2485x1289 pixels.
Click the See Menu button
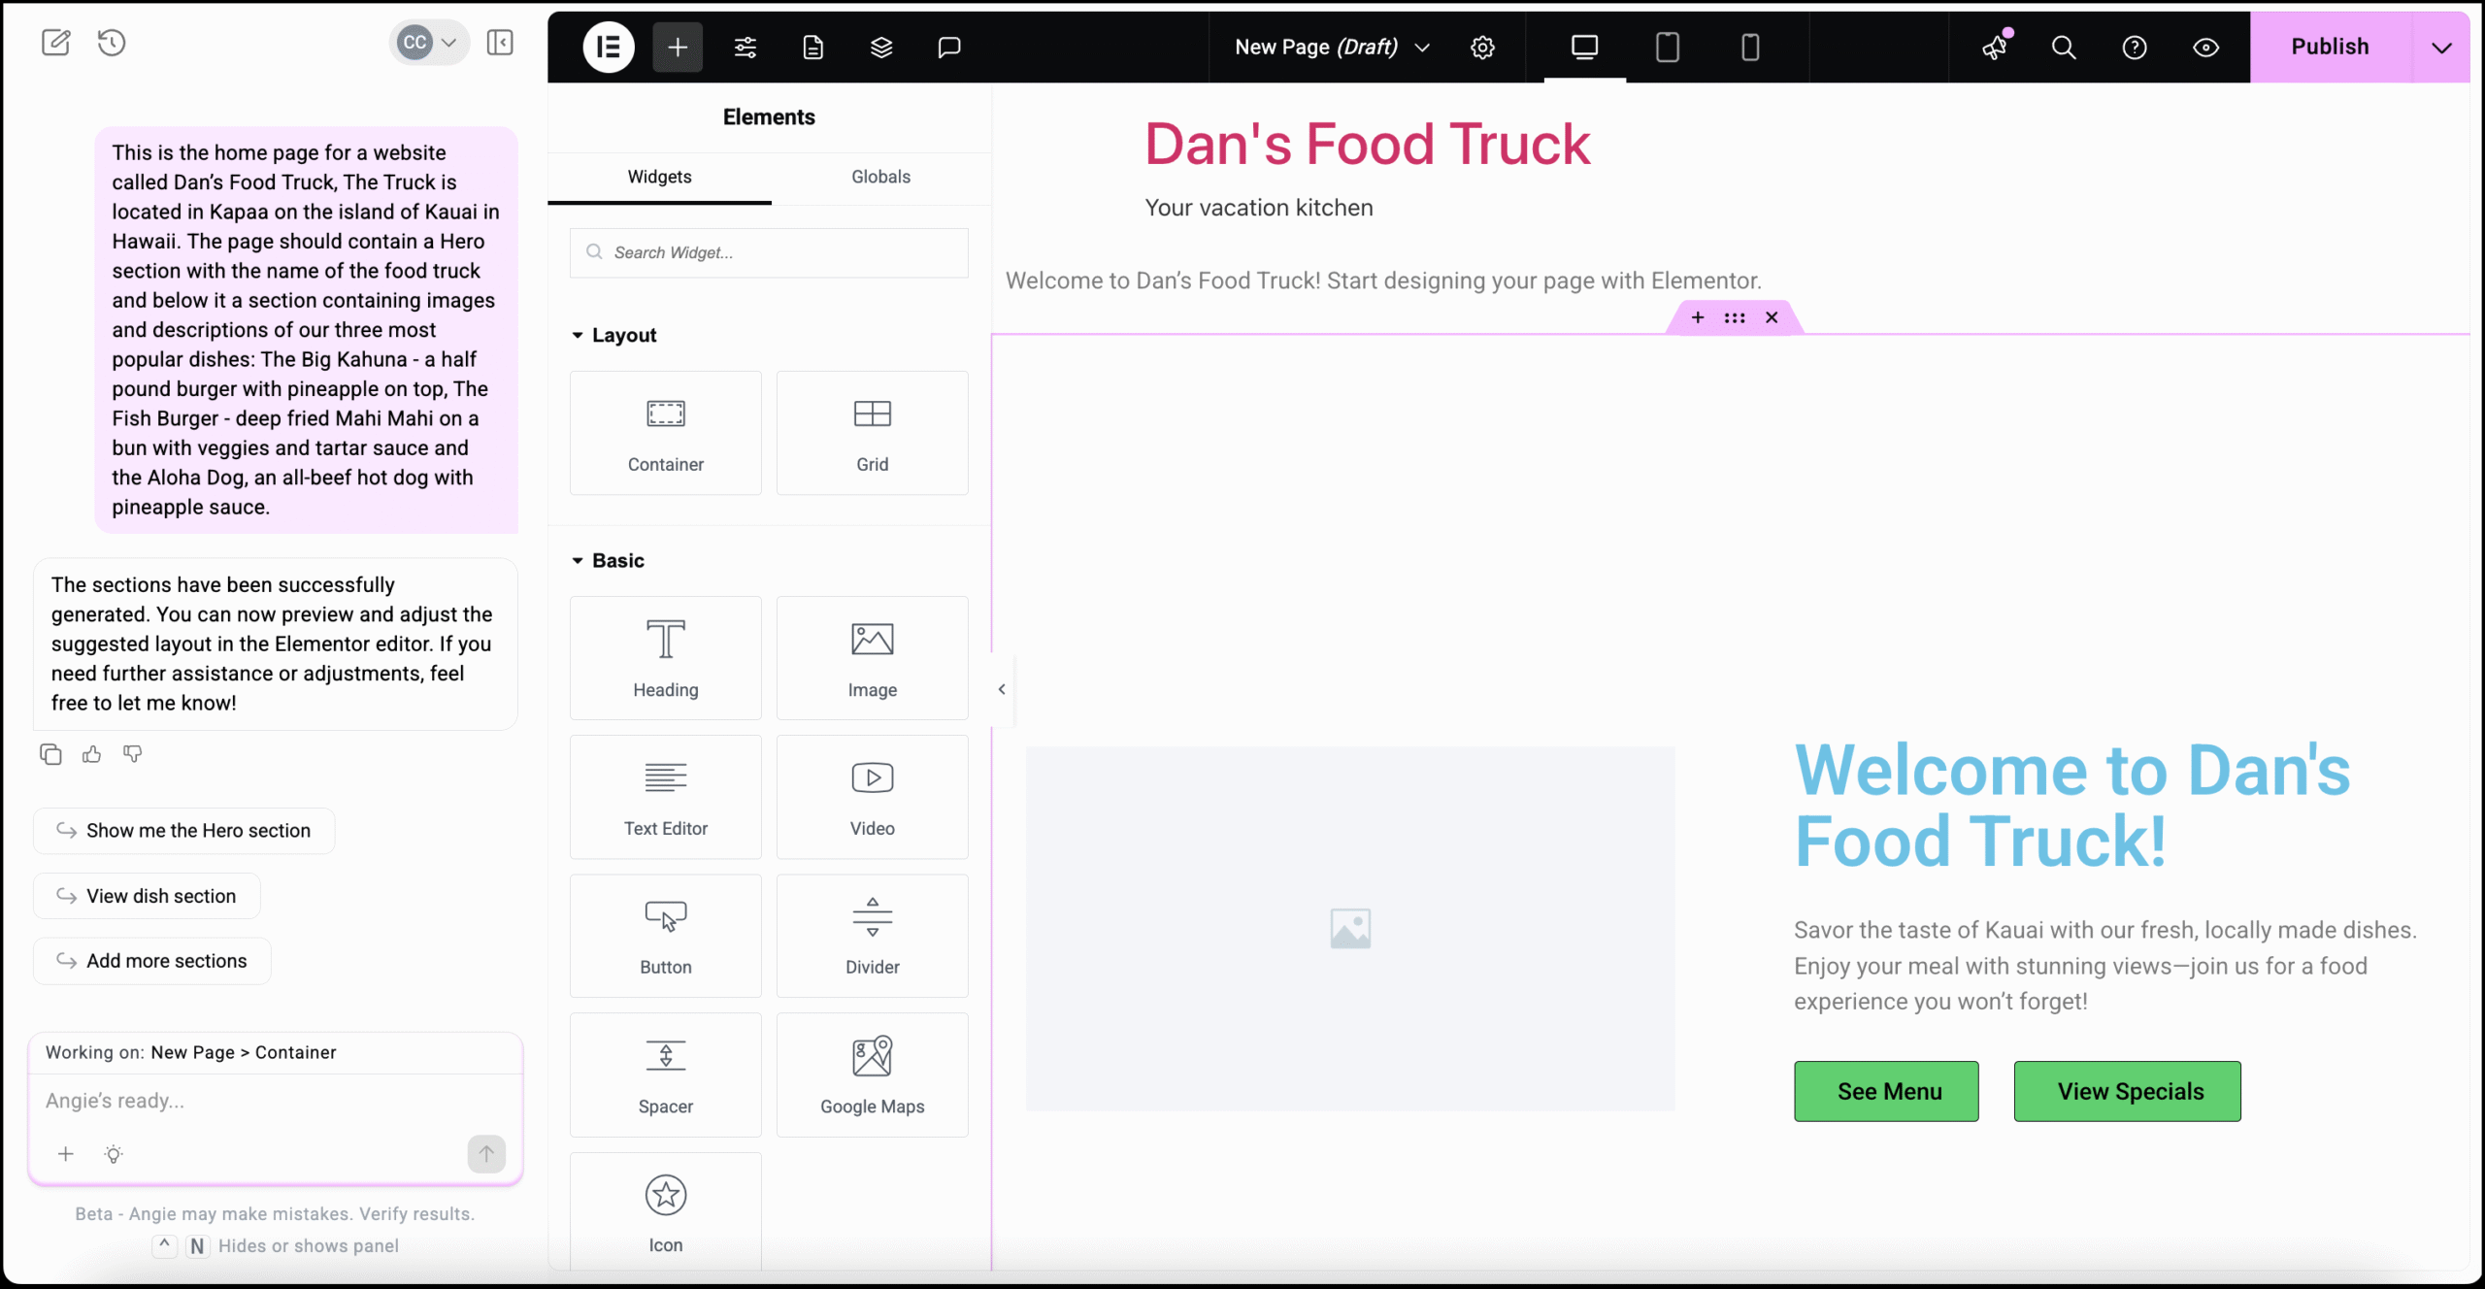1886,1091
